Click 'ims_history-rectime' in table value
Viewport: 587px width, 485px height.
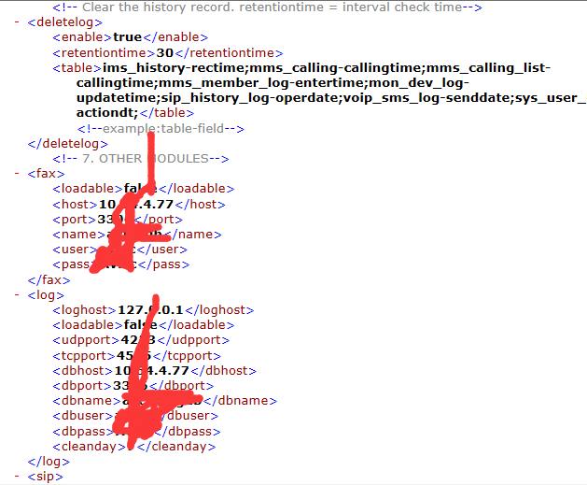tap(174, 68)
